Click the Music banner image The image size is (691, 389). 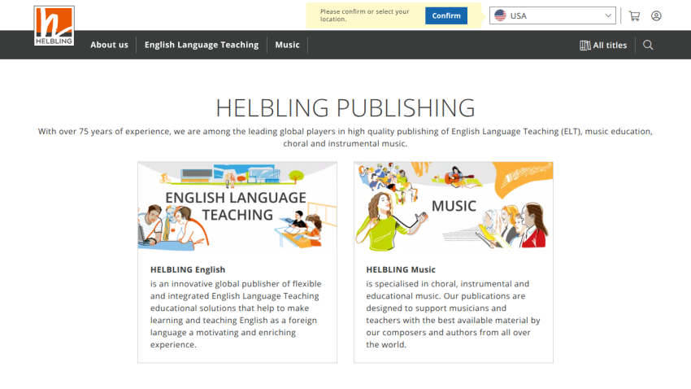[454, 207]
